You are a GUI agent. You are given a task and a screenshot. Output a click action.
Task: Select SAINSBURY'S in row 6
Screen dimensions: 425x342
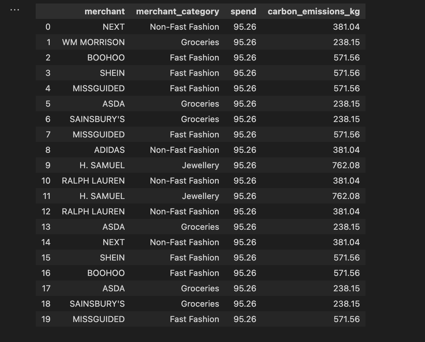tap(97, 119)
